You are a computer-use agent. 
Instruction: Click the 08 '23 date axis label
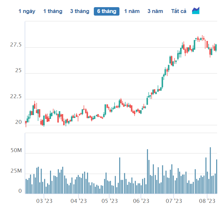point(207,201)
